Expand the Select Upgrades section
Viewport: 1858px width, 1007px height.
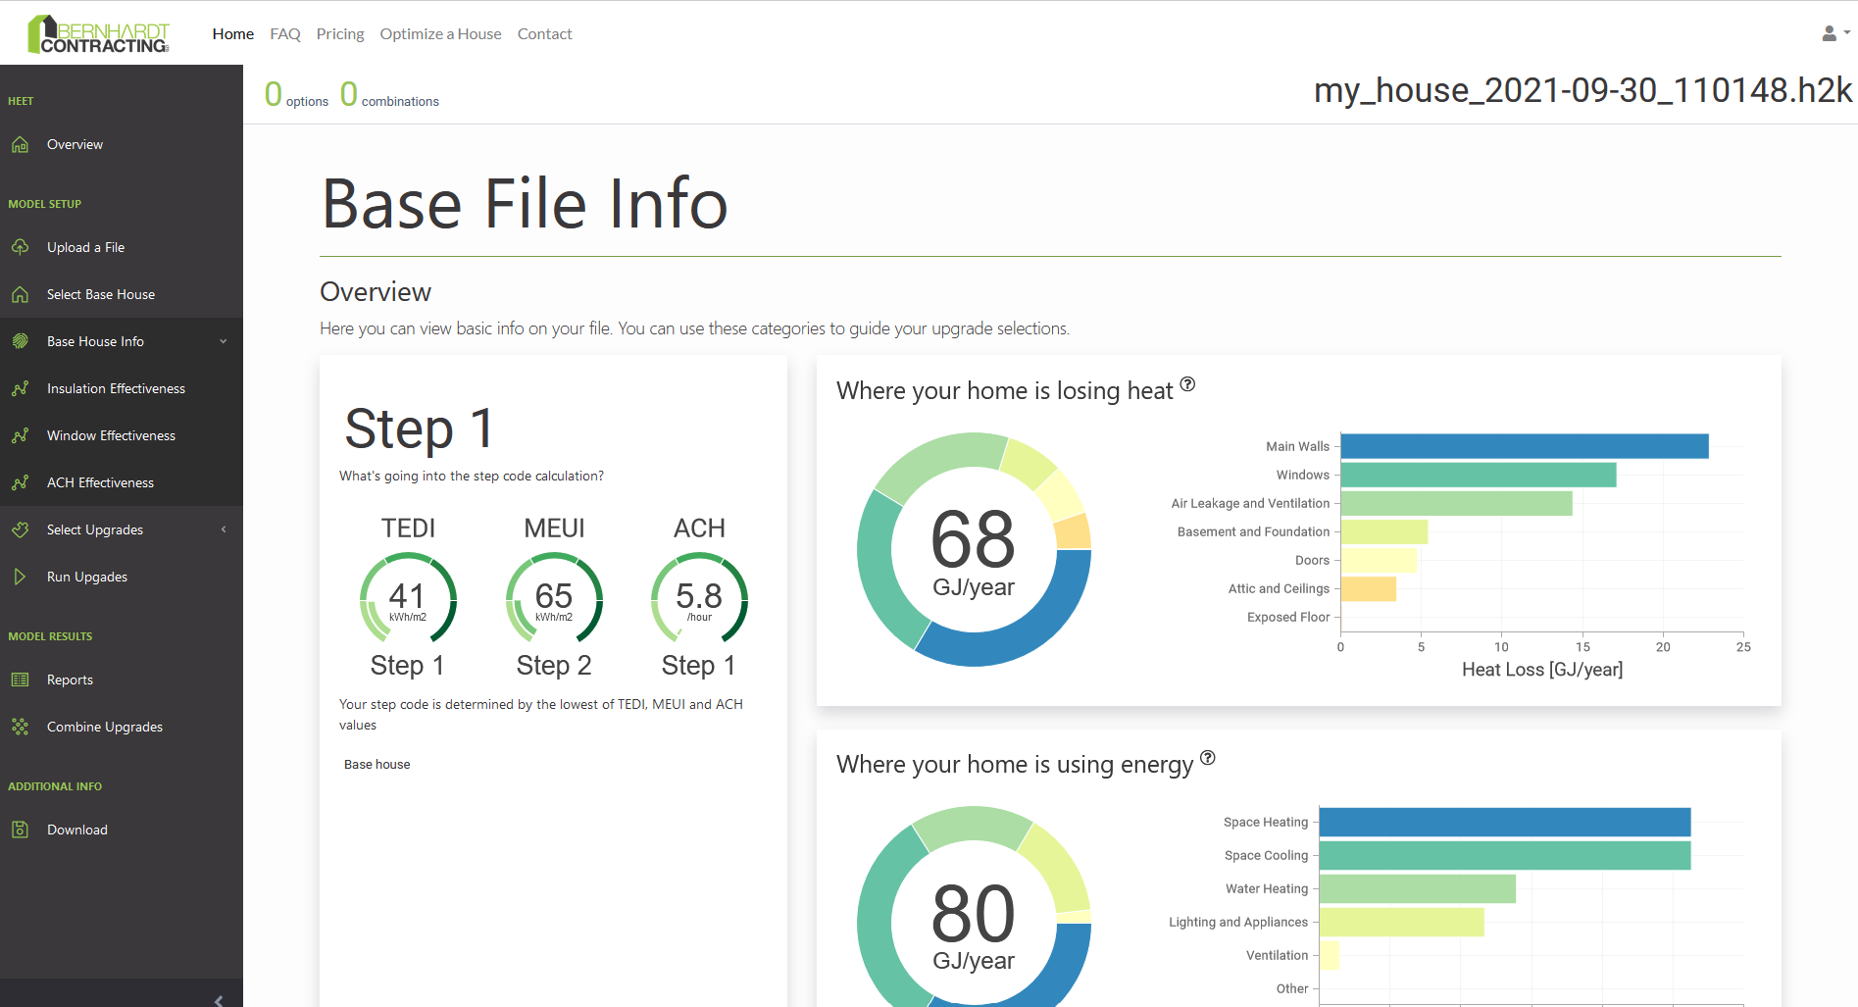click(224, 529)
